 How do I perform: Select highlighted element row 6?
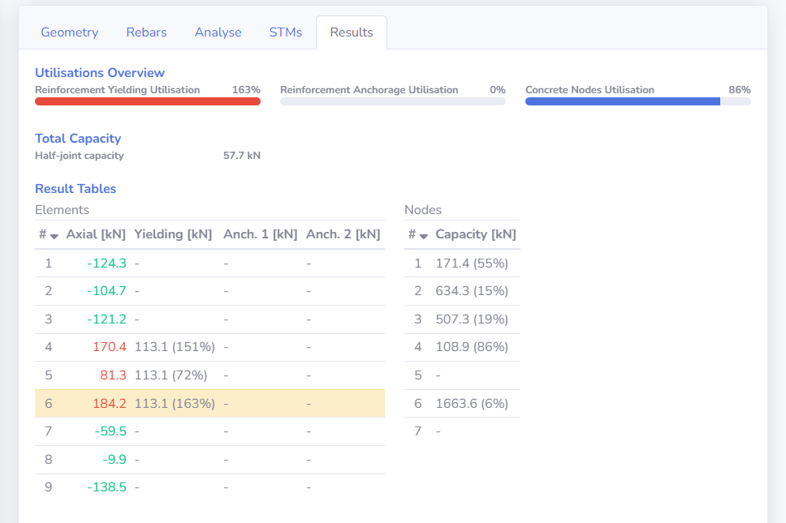[x=209, y=403]
